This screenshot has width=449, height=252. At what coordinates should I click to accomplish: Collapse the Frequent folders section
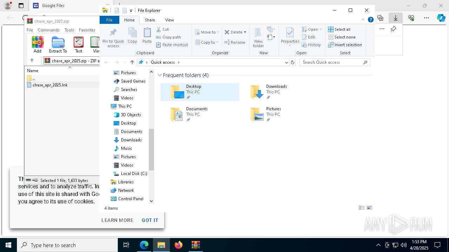click(160, 75)
